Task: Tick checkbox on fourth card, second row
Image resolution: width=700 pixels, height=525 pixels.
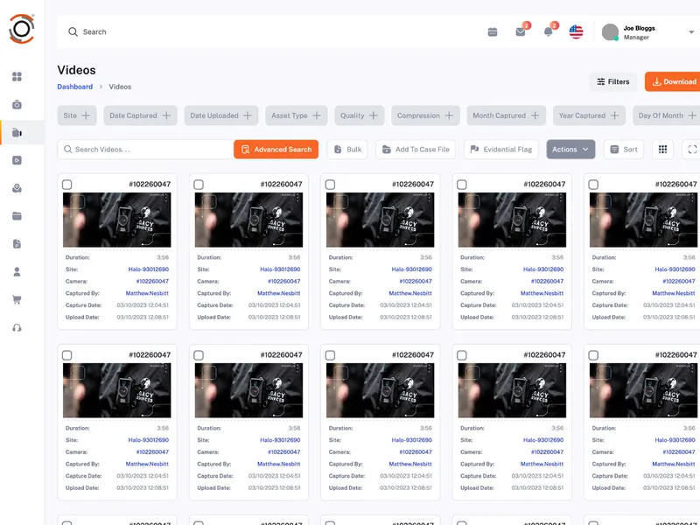Action: tap(462, 355)
